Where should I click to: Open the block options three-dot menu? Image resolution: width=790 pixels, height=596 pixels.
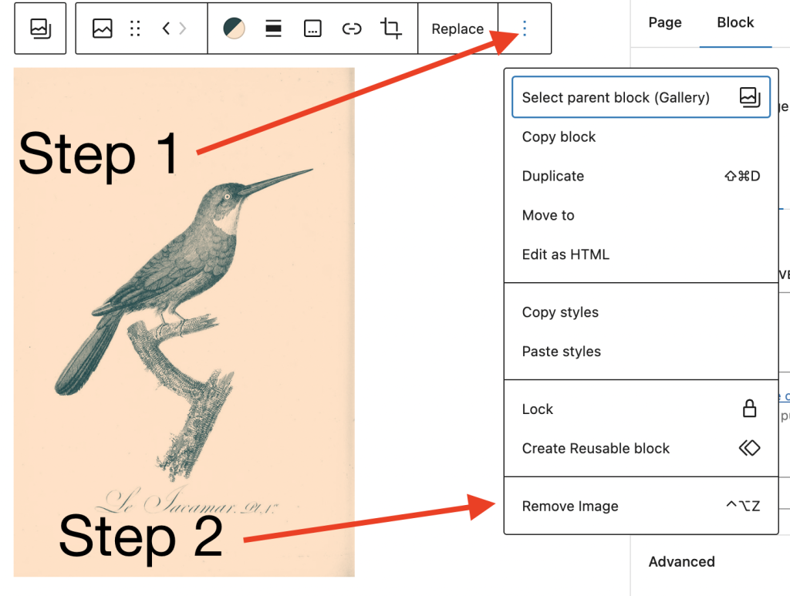[524, 28]
